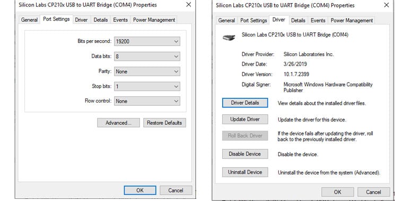Click the Driver Provider label
Image resolution: width=420 pixels, height=201 pixels.
(x=258, y=54)
